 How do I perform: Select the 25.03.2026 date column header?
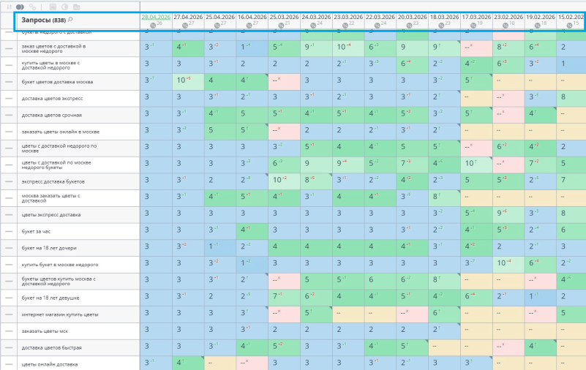[x=285, y=17]
